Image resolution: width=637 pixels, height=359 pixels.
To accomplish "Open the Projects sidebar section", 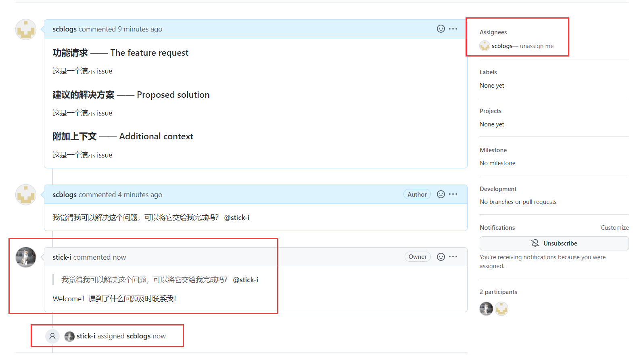I will [x=491, y=111].
